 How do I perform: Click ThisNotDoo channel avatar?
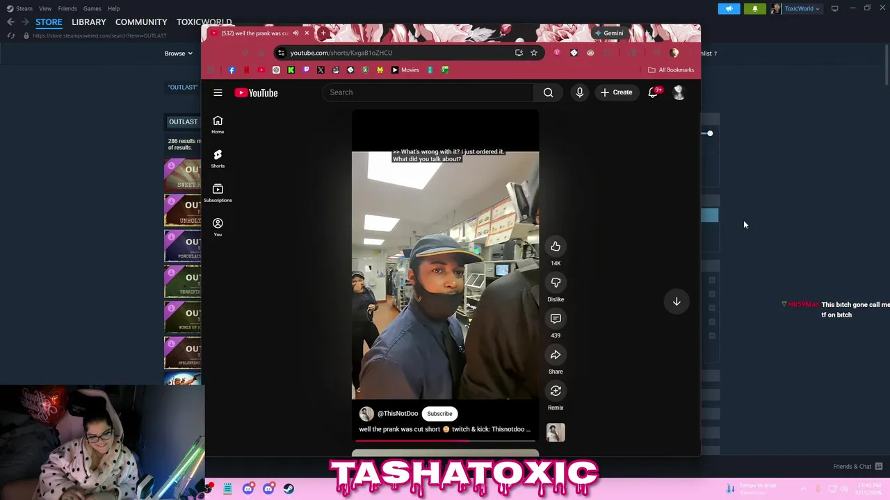[366, 414]
